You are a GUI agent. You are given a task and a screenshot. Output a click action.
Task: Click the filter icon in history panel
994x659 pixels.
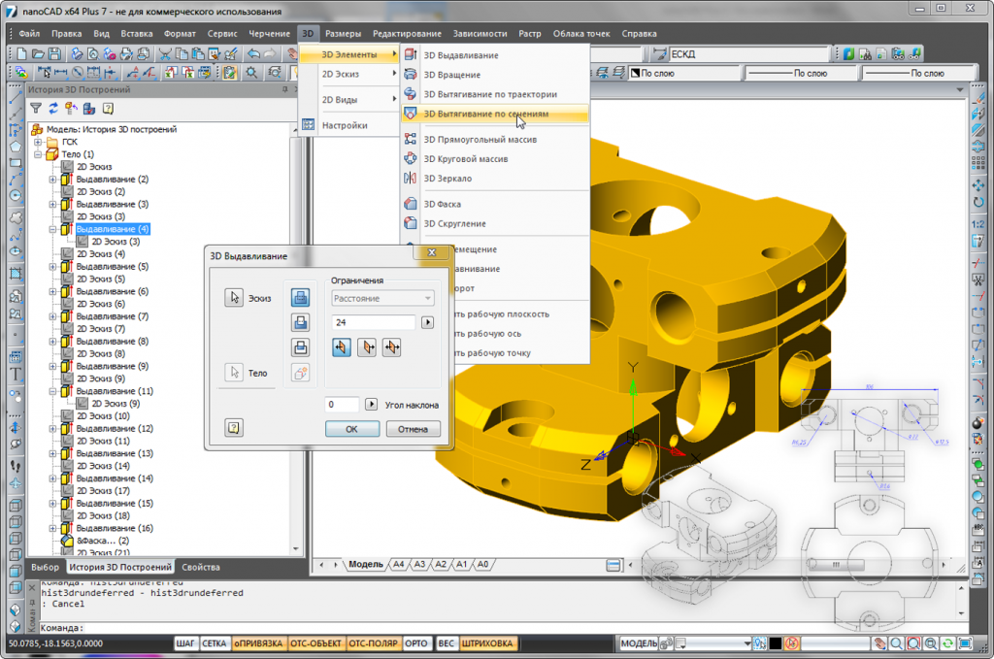(36, 109)
